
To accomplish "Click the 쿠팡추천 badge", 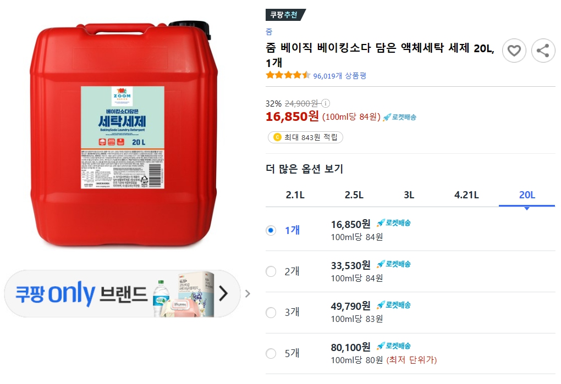I will coord(284,15).
